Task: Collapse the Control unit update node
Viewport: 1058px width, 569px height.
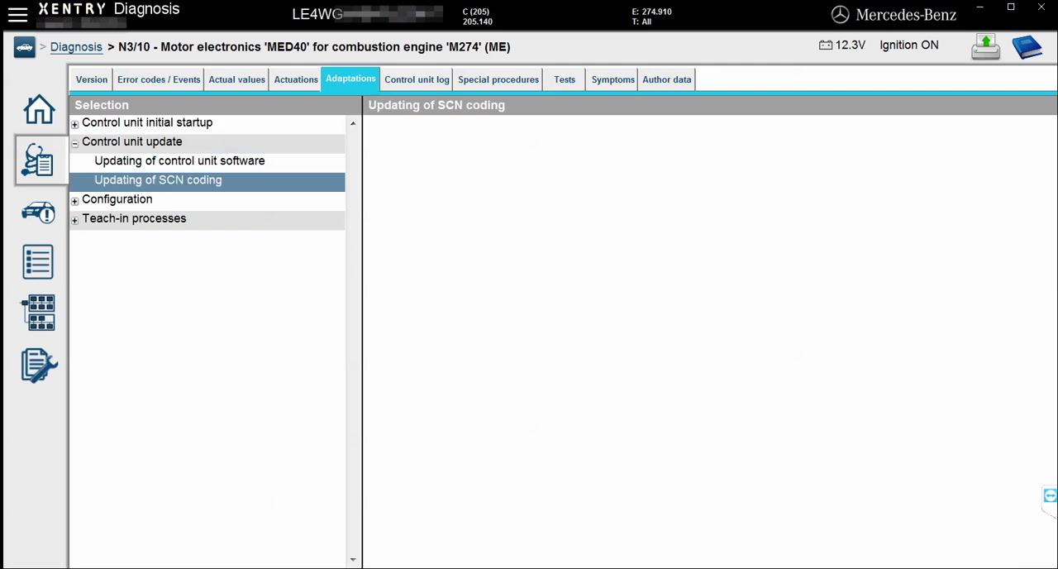Action: (x=74, y=141)
